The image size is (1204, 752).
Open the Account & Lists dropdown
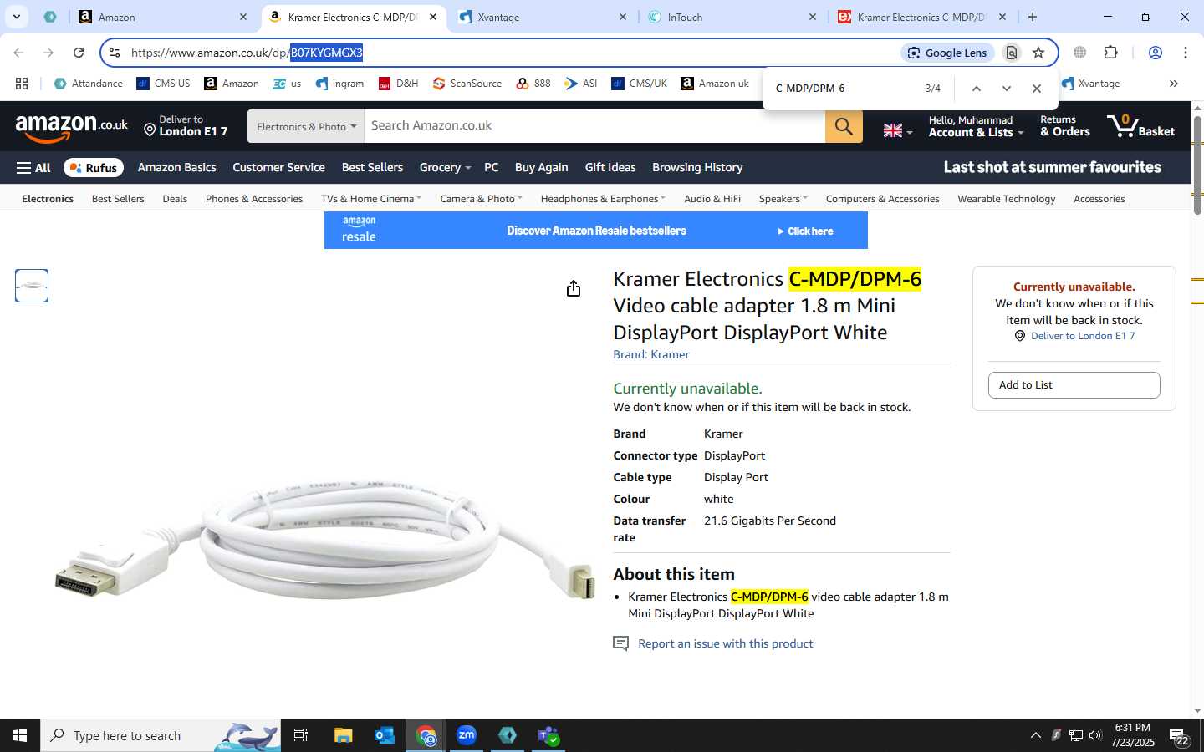pos(976,126)
